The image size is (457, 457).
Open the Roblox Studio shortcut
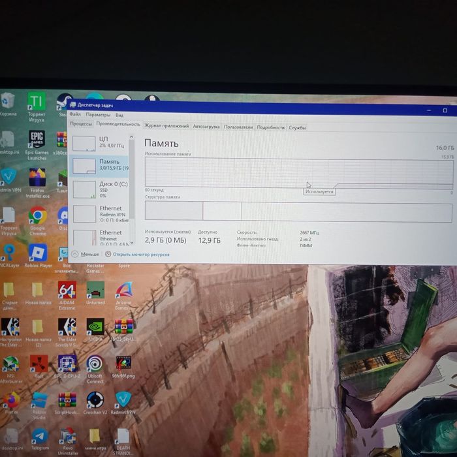[39, 405]
